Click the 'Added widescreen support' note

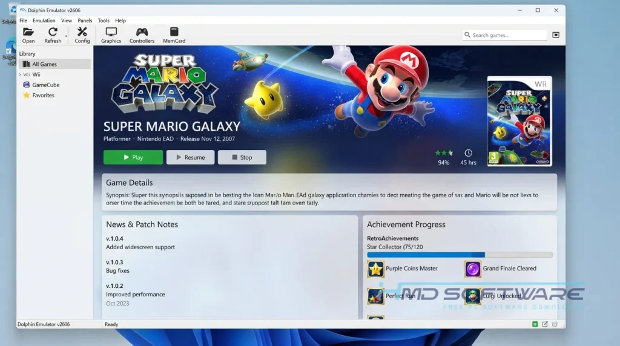[140, 247]
